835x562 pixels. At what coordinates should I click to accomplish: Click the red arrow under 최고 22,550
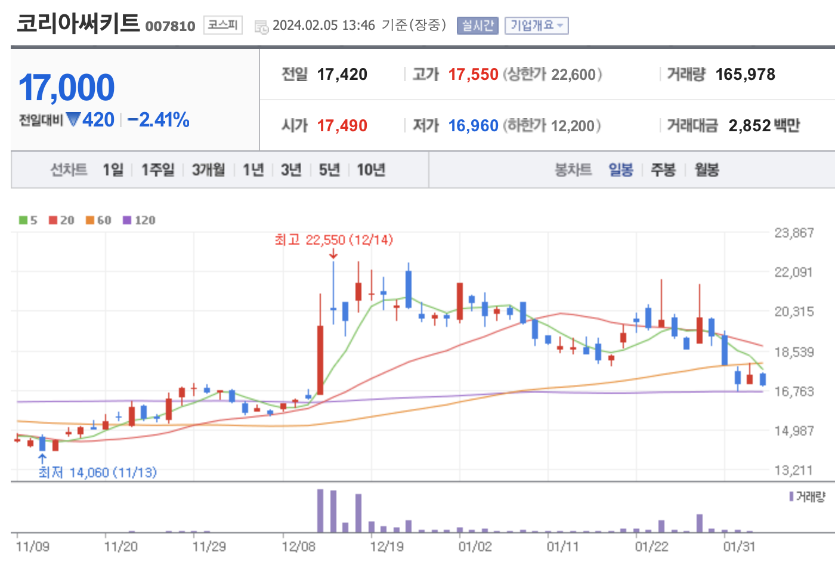pyautogui.click(x=333, y=254)
